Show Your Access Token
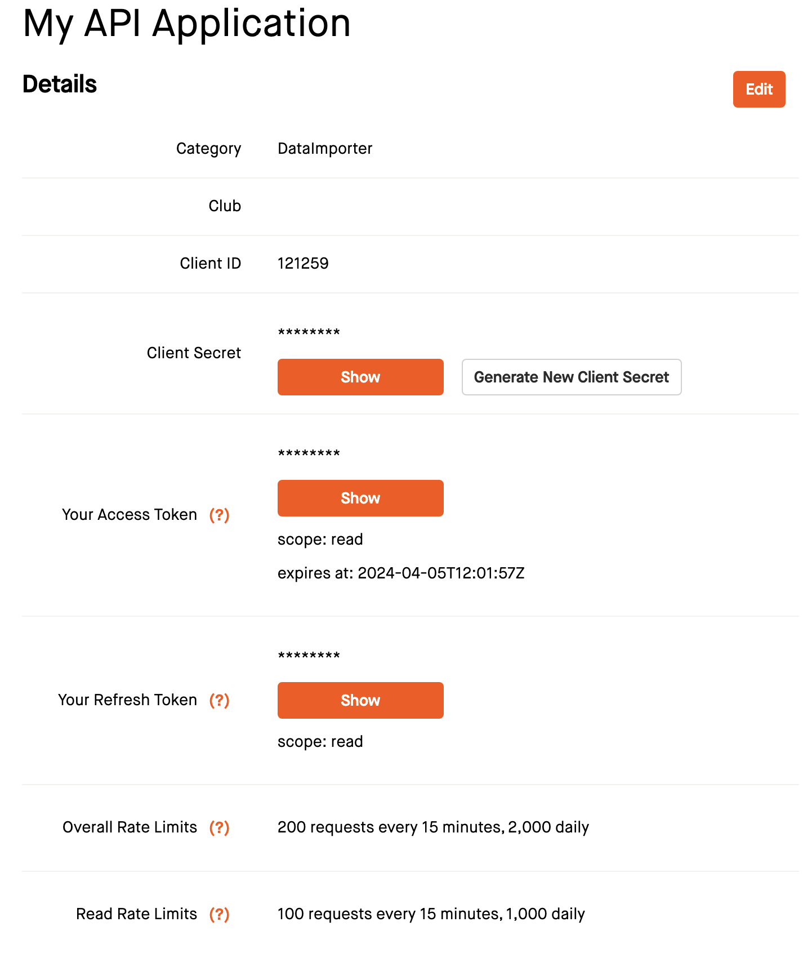This screenshot has height=953, width=803. pos(360,498)
